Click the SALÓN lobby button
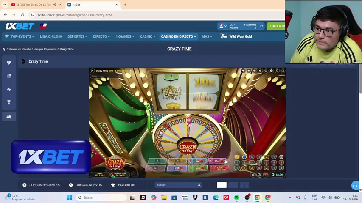Viewport: 362px width, 203px height. 278,175
